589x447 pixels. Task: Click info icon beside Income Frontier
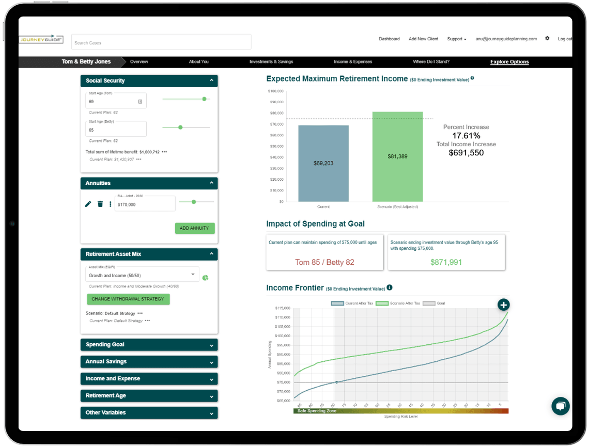[390, 288]
